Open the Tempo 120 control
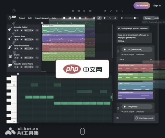This screenshot has width=165, height=138. click(151, 18)
